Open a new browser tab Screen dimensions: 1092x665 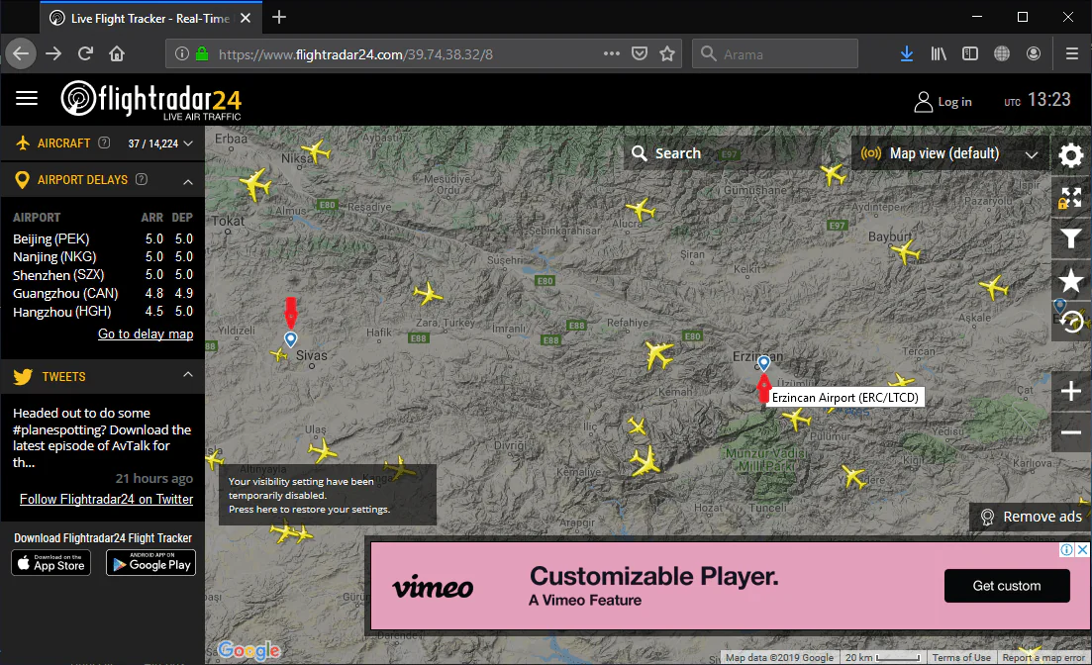(x=279, y=17)
